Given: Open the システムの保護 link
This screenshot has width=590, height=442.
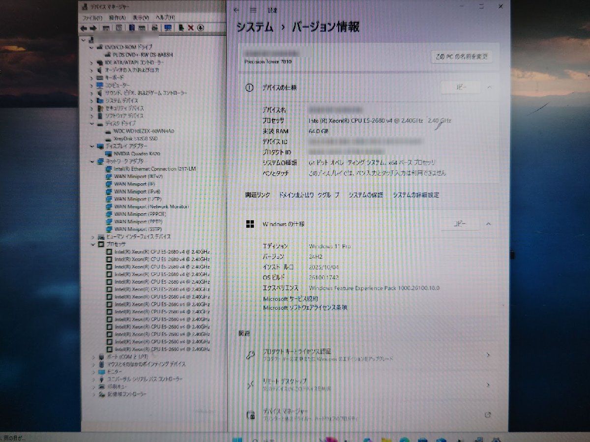Looking at the screenshot, I should pos(365,195).
